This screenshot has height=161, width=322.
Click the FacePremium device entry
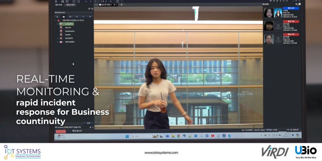(69, 31)
